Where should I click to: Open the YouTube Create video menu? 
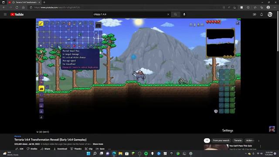[x=255, y=14]
